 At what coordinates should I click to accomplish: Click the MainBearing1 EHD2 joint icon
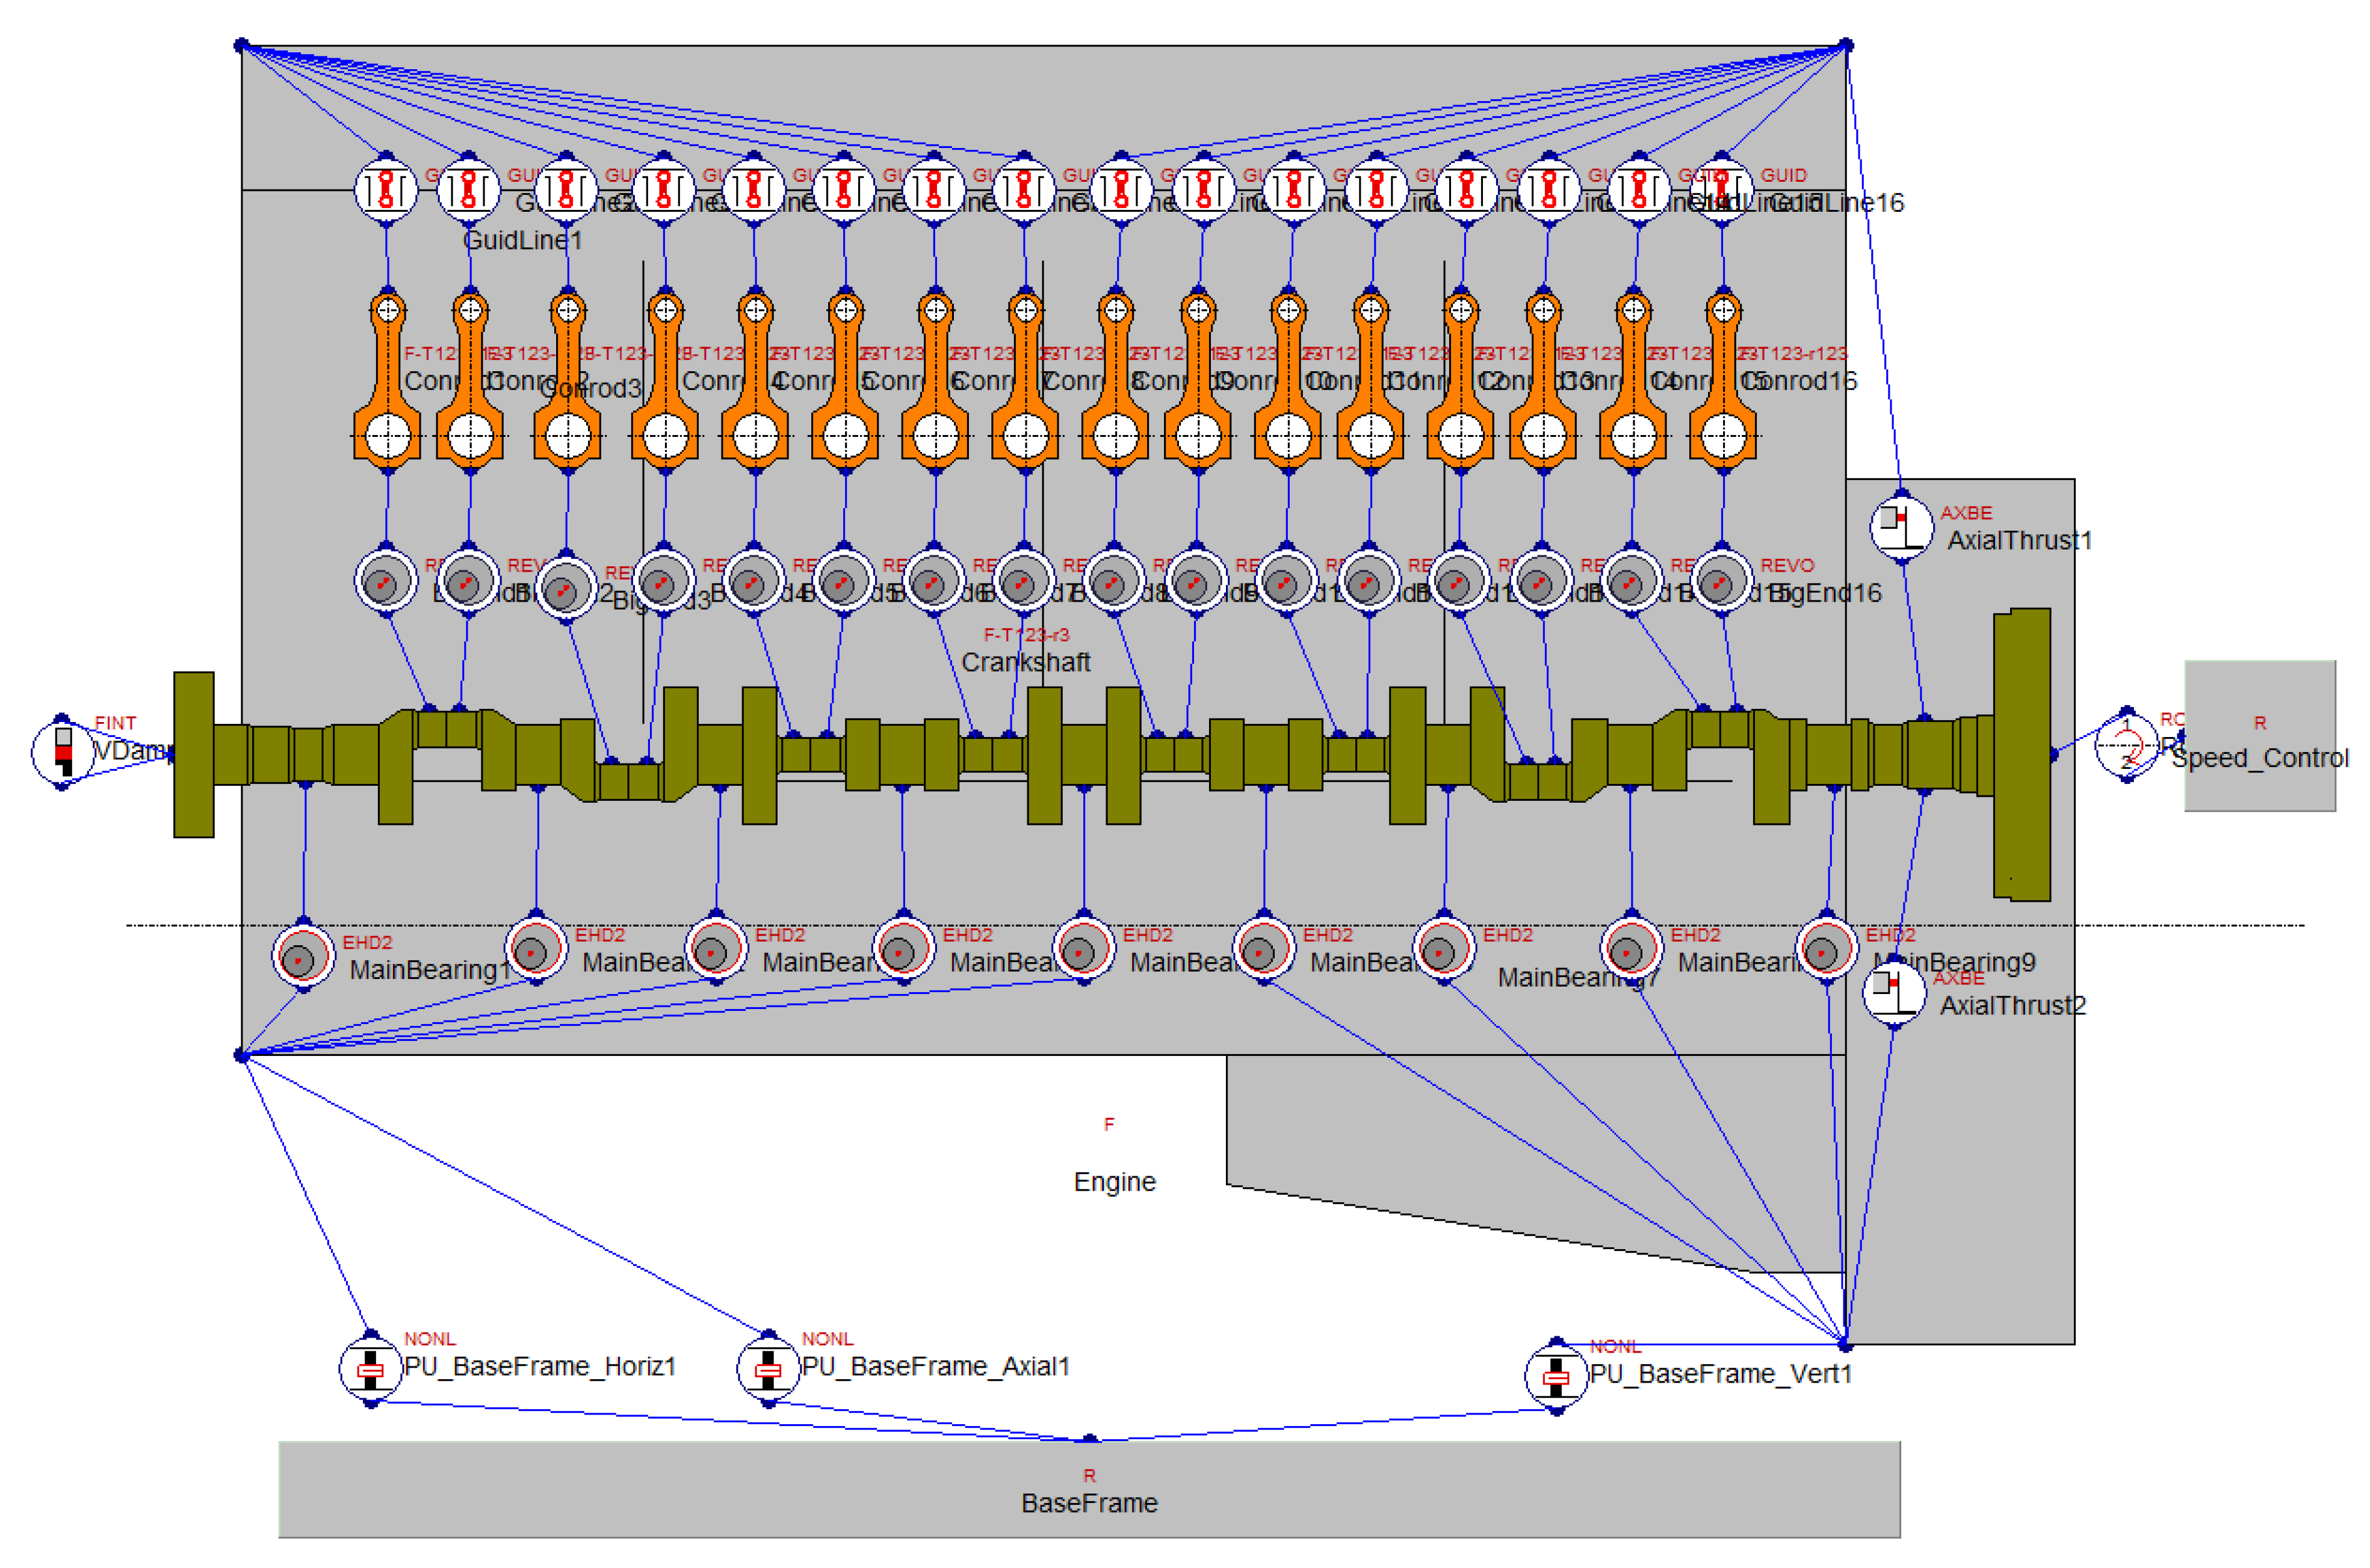point(303,956)
